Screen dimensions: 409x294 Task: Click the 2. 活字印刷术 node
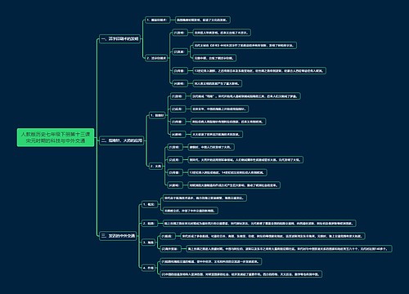pos(156,58)
